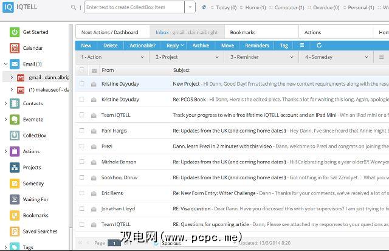
Task: Open Get Started power icon
Action: pos(15,32)
